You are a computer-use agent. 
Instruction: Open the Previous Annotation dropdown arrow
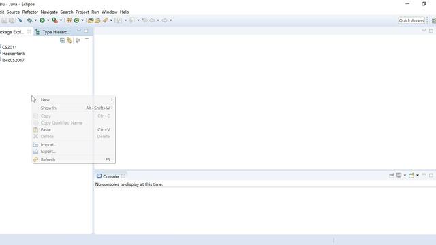click(x=138, y=20)
